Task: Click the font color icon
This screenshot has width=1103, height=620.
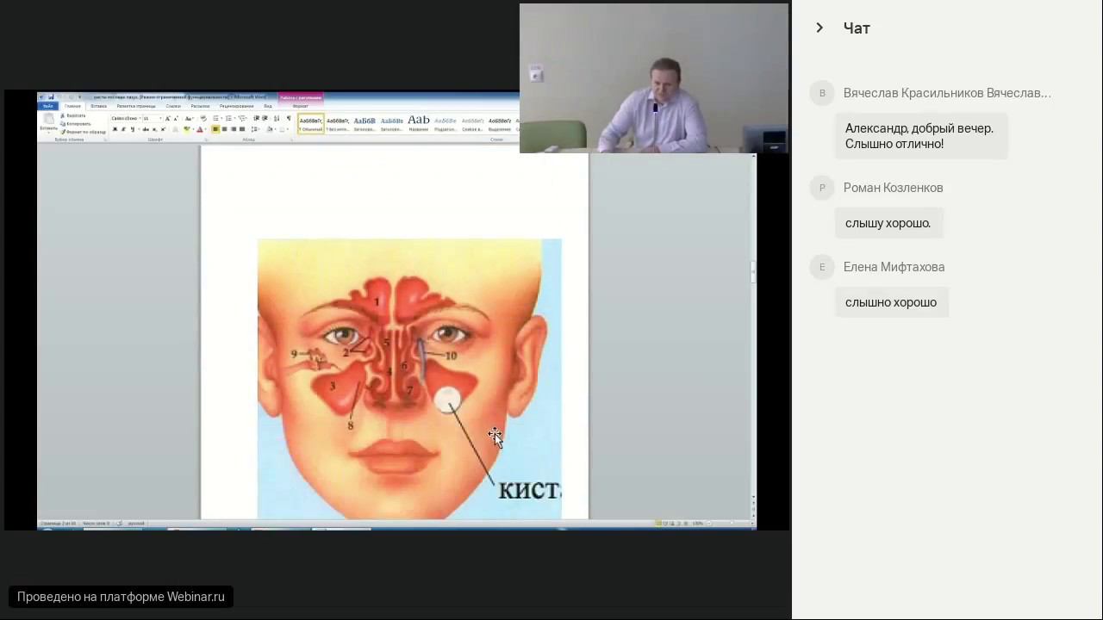Action: [199, 129]
